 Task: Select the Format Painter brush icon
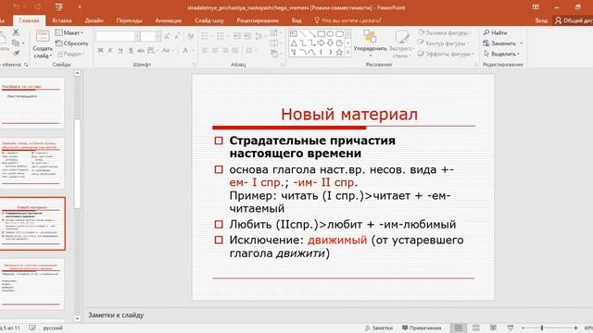[x=16, y=54]
